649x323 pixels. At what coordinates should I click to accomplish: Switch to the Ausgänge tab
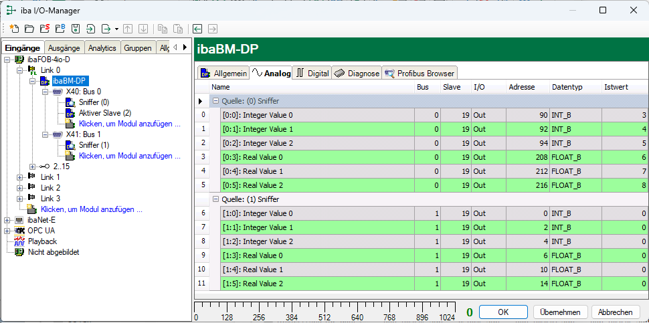(x=64, y=48)
